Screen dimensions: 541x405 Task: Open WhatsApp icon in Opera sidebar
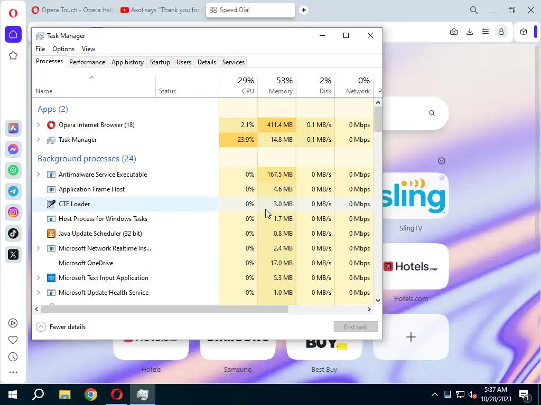13,170
